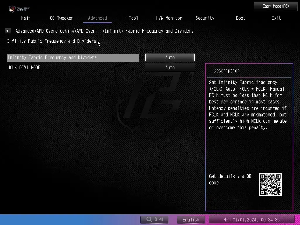This screenshot has height=225, width=300.
Task: Open the English language selector
Action: coord(191,220)
